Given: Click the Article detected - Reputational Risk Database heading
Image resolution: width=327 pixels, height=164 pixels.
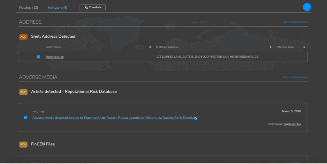Looking at the screenshot, I should pyautogui.click(x=74, y=92).
